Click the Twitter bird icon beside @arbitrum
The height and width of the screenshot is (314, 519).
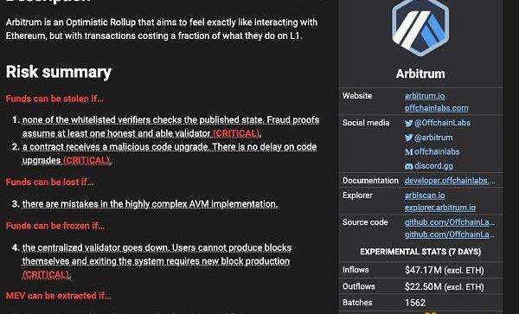point(408,138)
